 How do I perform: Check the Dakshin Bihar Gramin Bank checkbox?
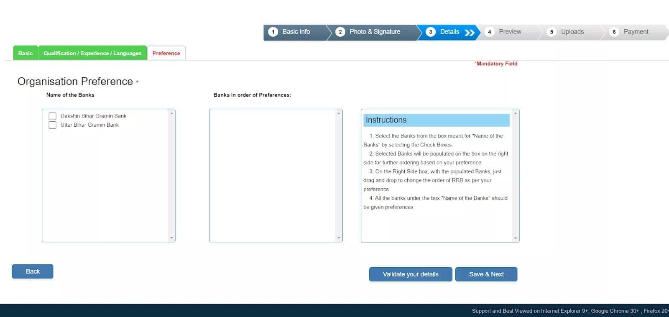click(x=53, y=116)
